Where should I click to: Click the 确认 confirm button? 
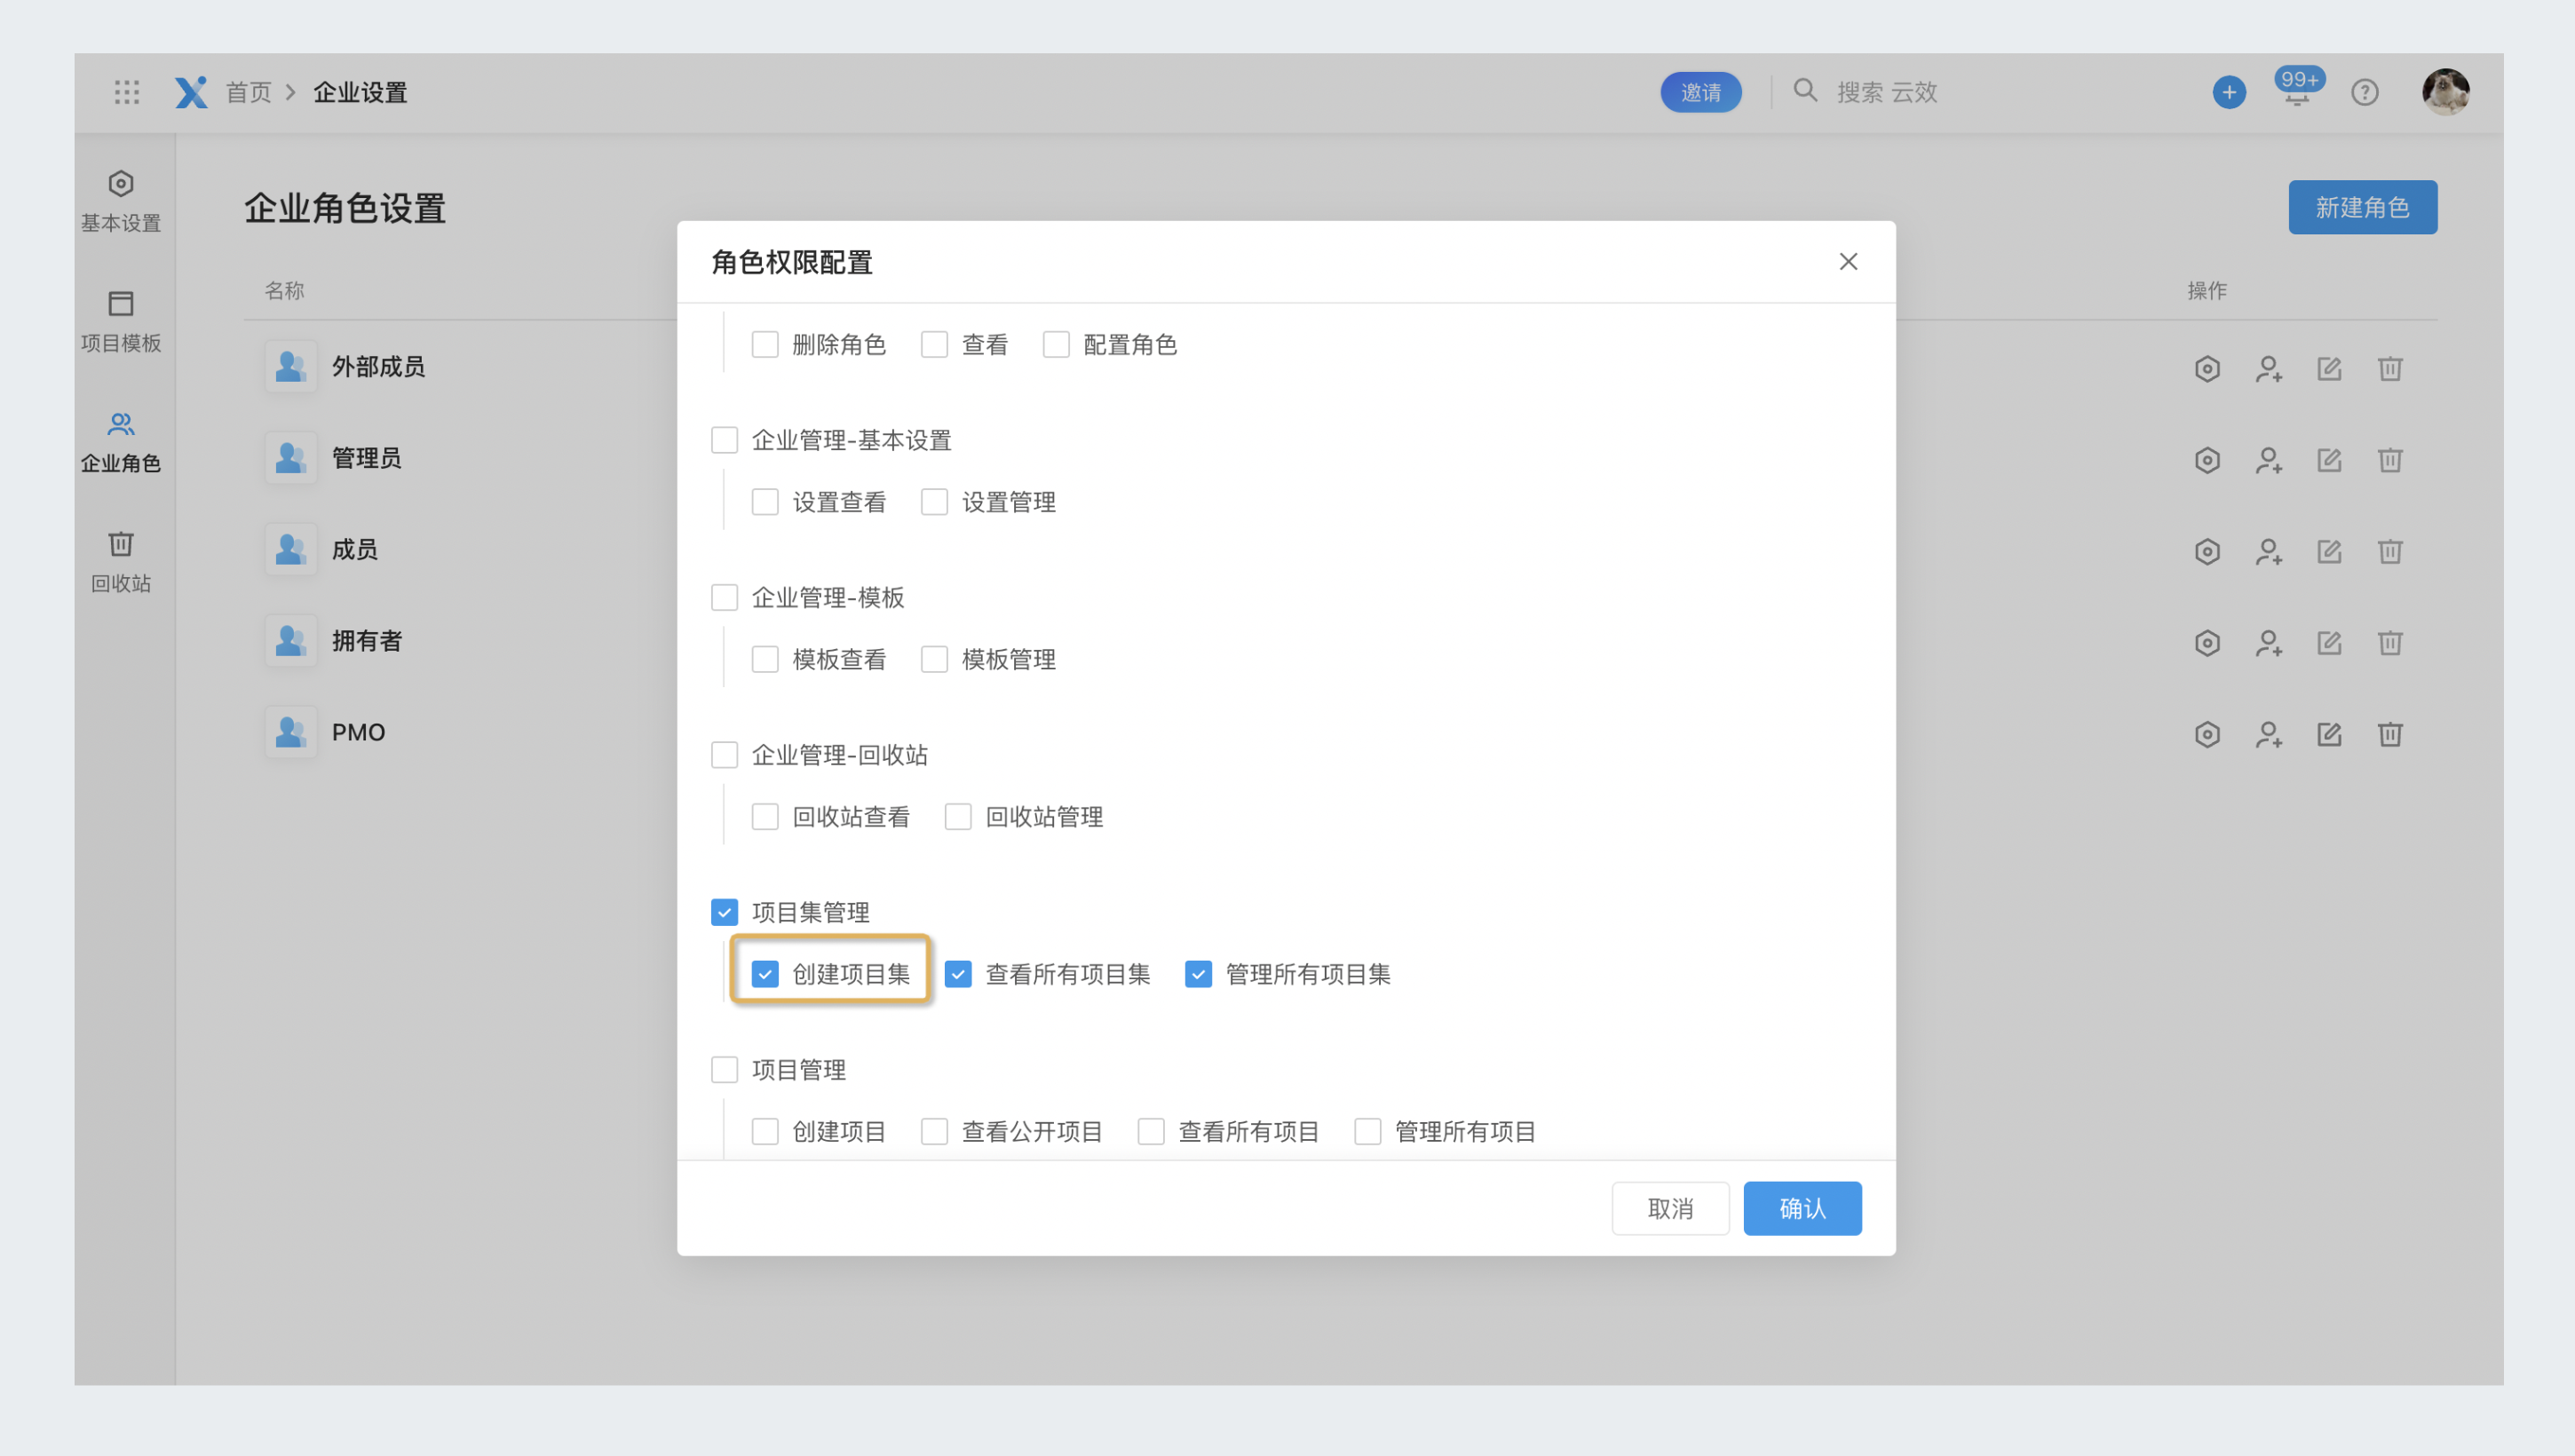pyautogui.click(x=1802, y=1208)
